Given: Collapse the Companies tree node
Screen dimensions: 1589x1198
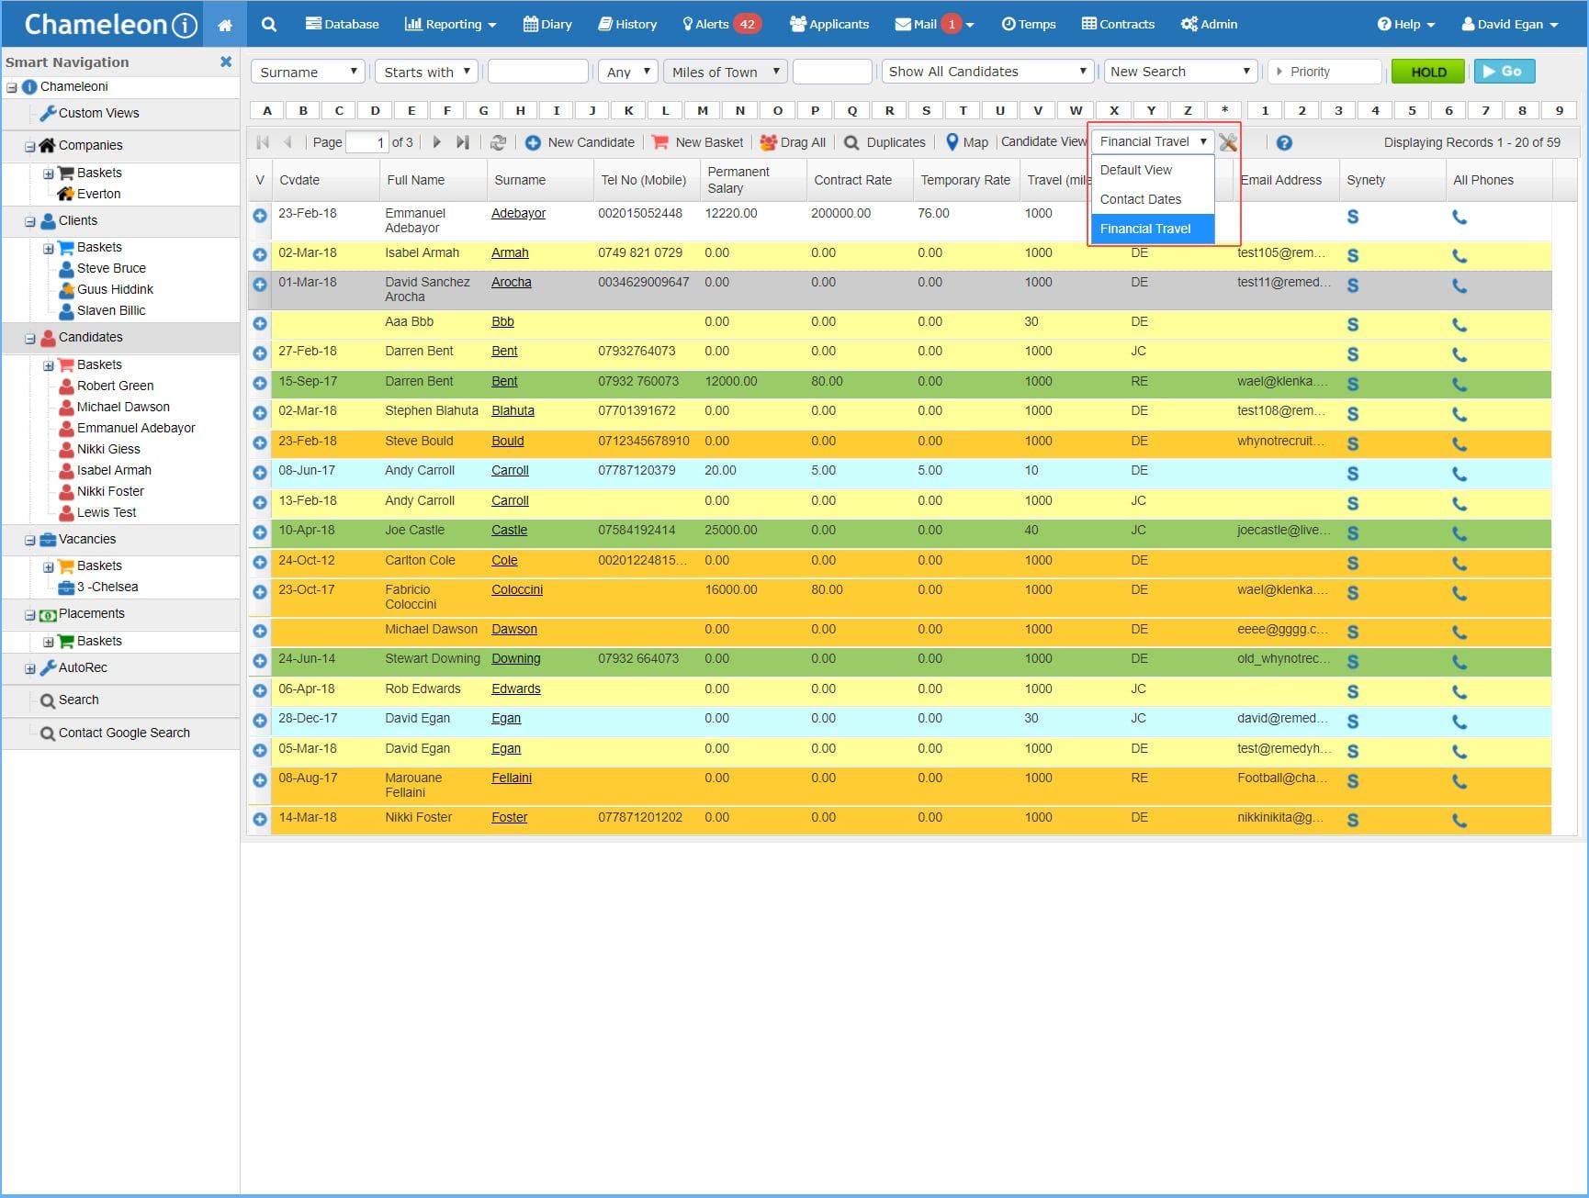Looking at the screenshot, I should pyautogui.click(x=29, y=146).
